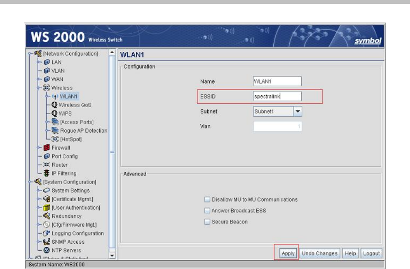Screen dimensions: 410x269
Task: Collapse the System Configuration node
Action: click(30, 182)
